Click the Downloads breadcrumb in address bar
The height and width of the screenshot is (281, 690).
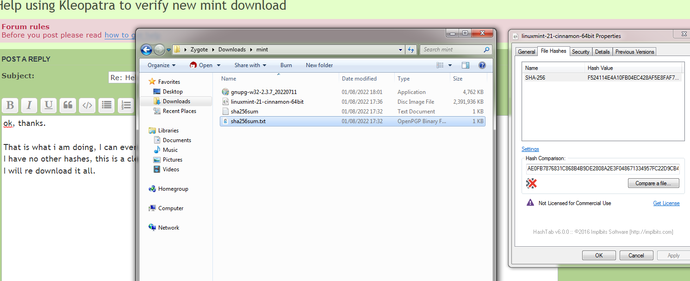coord(232,50)
